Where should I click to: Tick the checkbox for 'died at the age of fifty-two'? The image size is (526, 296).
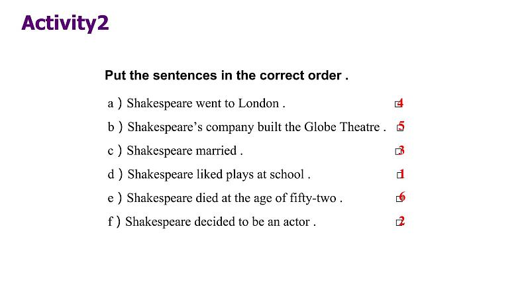click(x=399, y=199)
